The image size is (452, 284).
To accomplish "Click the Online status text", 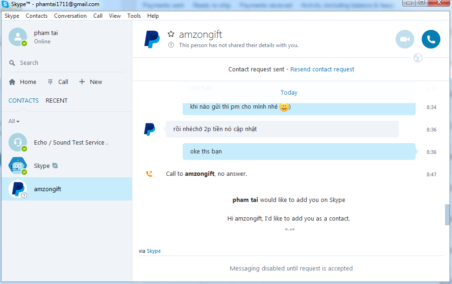I will [x=42, y=42].
